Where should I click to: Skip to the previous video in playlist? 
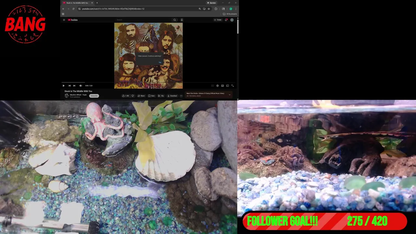69,86
